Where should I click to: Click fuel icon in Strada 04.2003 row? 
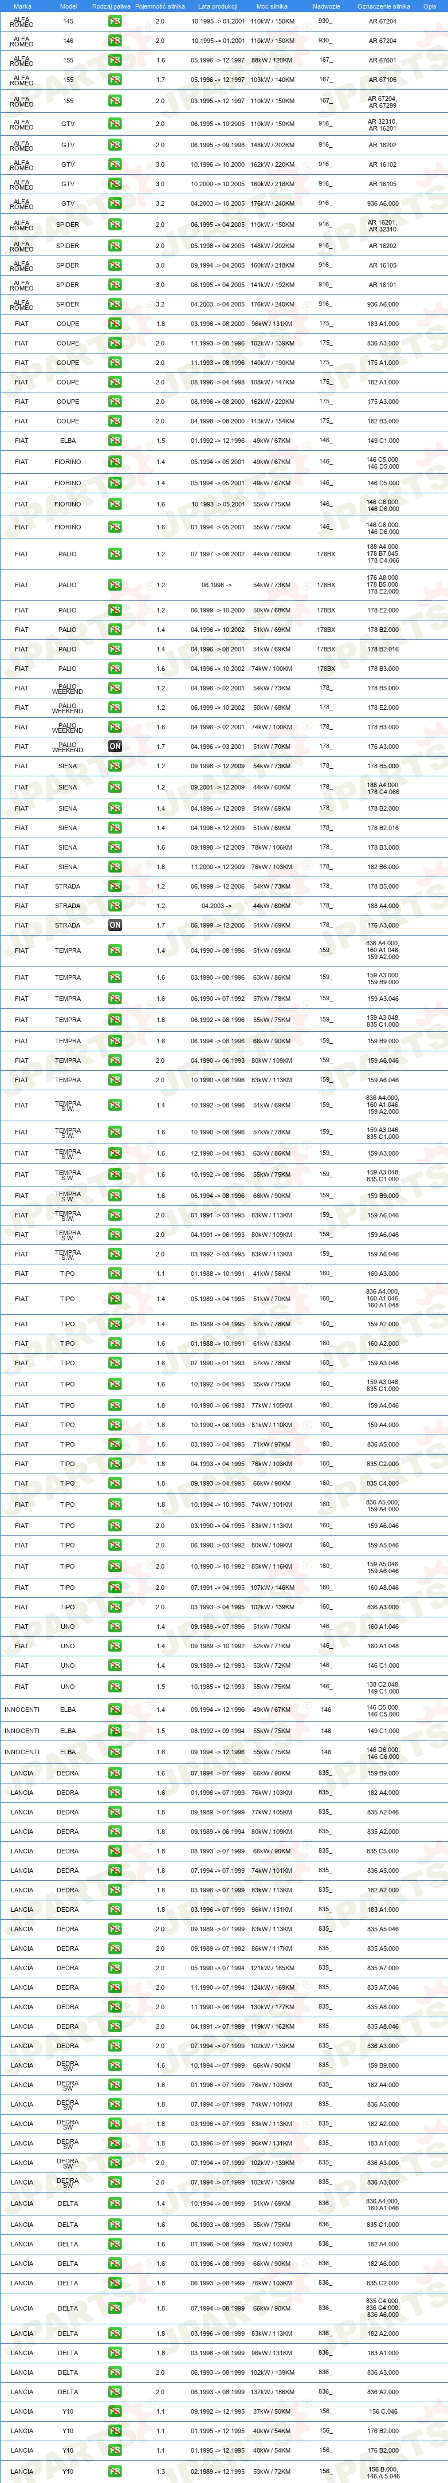115,906
